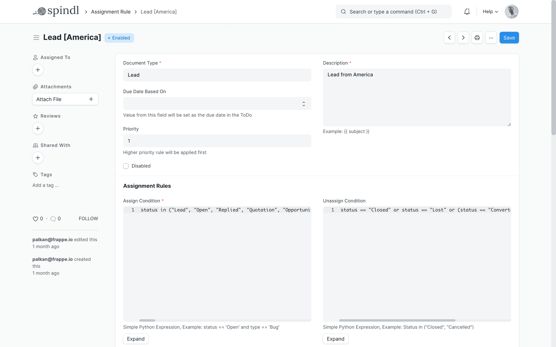This screenshot has height=347, width=556.
Task: Select the Document Type field showing Lead
Action: pos(217,75)
